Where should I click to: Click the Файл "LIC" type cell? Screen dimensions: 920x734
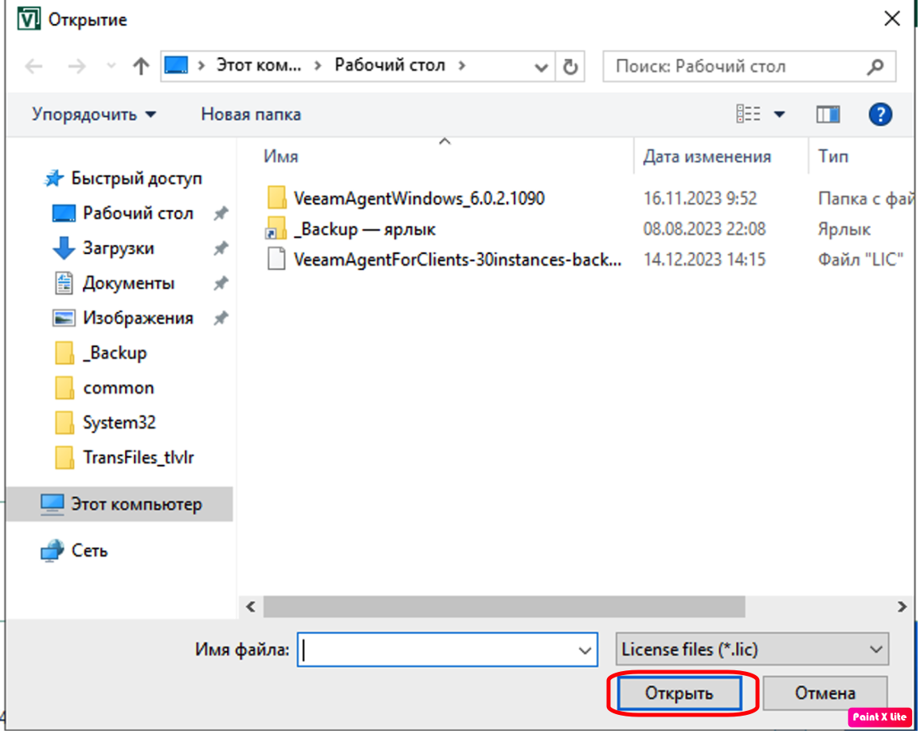(860, 260)
